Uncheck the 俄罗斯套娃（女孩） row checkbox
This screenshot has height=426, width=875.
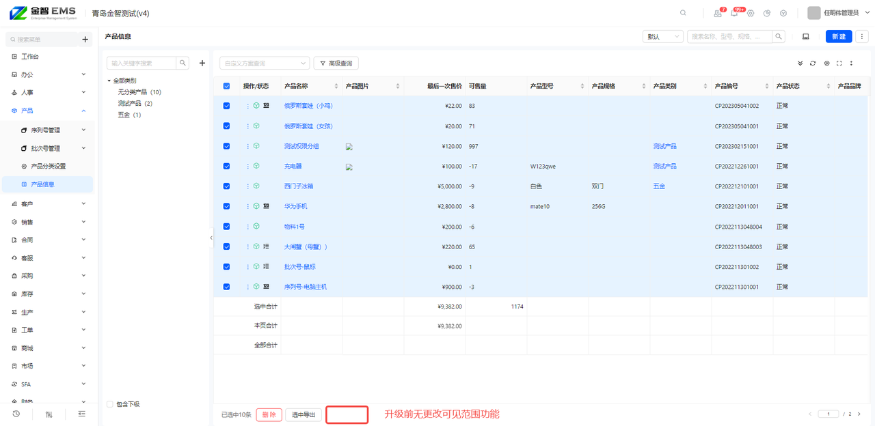coord(226,126)
